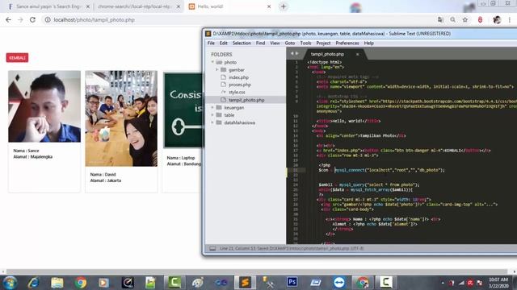Image resolution: width=517 pixels, height=290 pixels.
Task: Go back in Chrome browser
Action: pyautogui.click(x=8, y=19)
